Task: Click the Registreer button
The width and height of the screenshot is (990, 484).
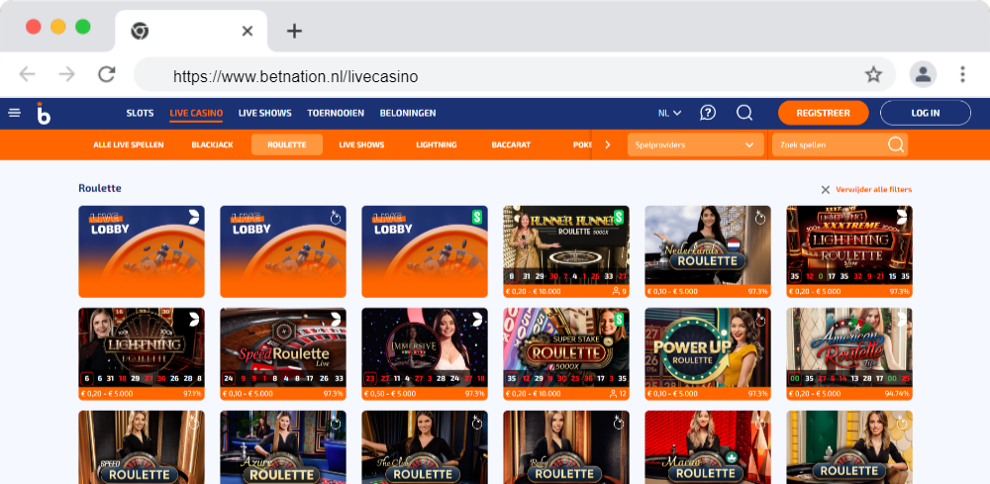Action: [824, 113]
